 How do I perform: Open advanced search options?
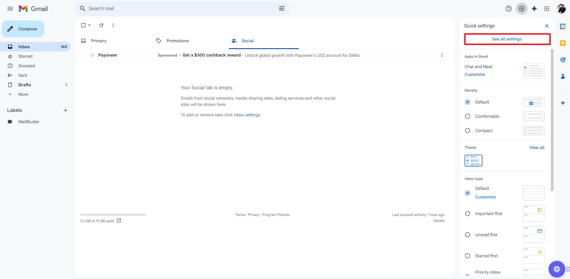(281, 8)
